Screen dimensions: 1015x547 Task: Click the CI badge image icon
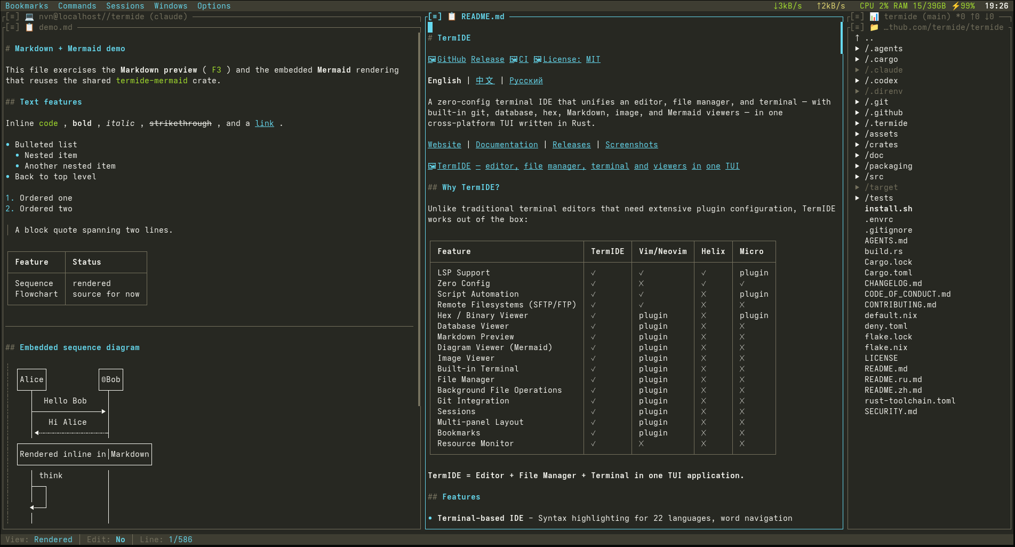point(514,59)
